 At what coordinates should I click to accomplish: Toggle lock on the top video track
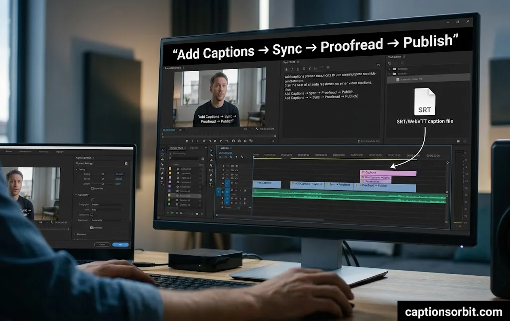(224, 166)
